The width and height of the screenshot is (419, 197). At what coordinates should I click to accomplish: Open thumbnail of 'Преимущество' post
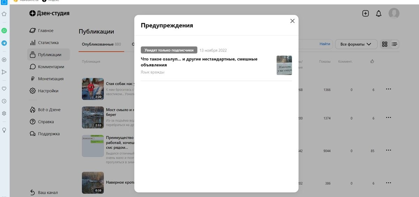[93, 146]
